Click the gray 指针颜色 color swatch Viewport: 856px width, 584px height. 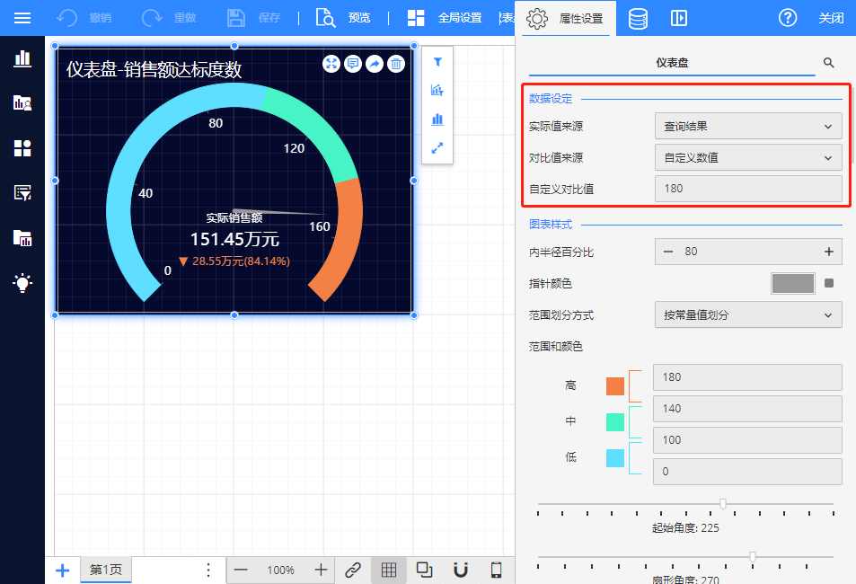792,284
